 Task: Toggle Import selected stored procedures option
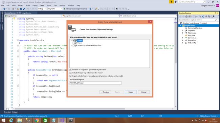tap(71, 76)
